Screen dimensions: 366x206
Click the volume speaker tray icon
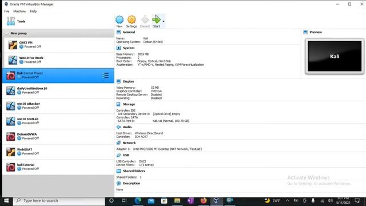click(330, 201)
